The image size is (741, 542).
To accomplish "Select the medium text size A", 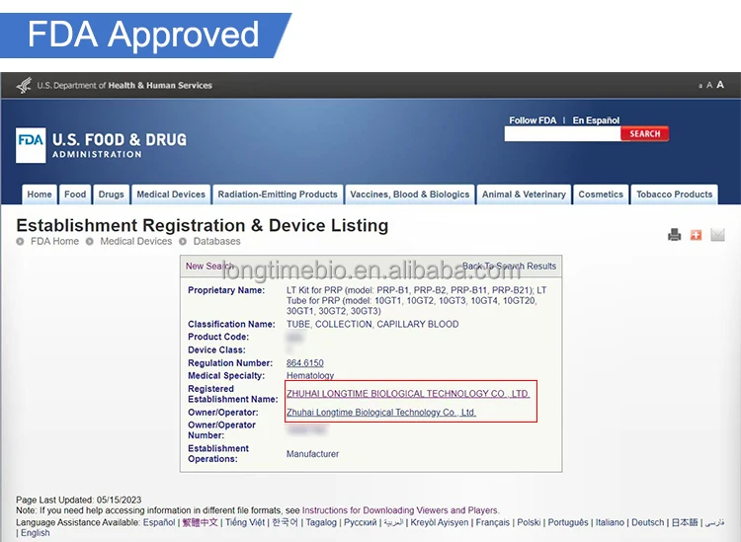I will coord(709,86).
